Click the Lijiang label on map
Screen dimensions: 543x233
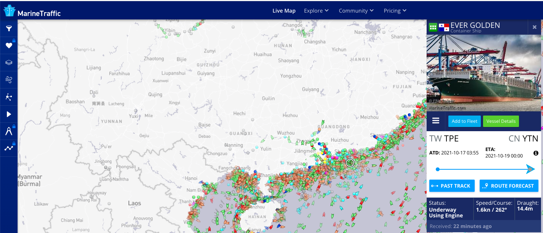click(94, 67)
